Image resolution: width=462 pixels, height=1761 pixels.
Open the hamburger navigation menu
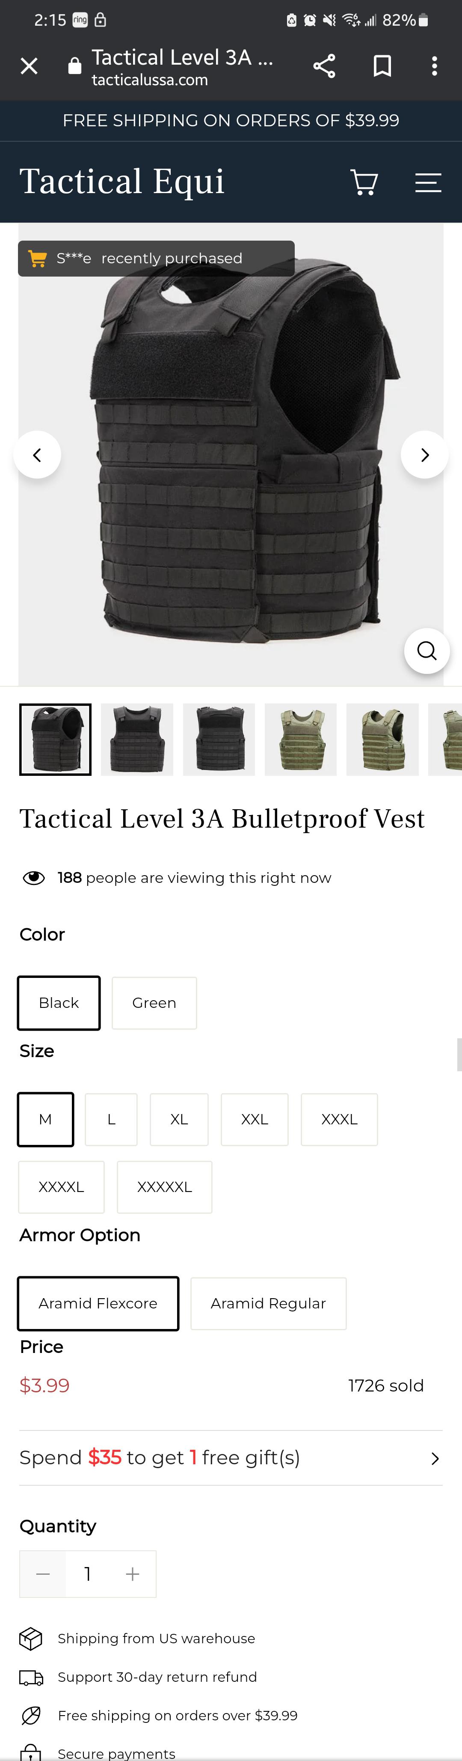[429, 182]
